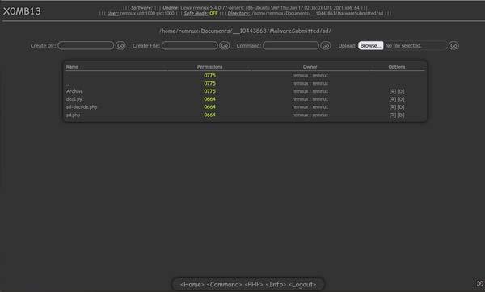The image size is (485, 292).
Task: Open file picker with Browse button
Action: point(371,46)
